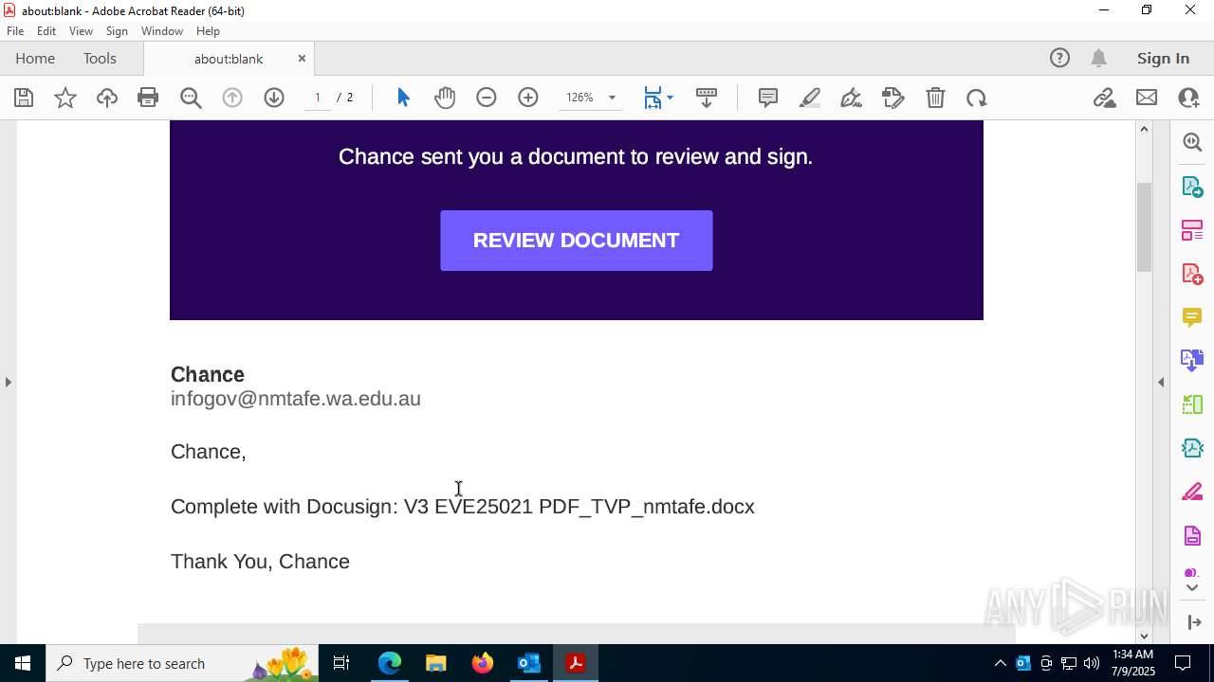This screenshot has width=1214, height=682.
Task: Open the find text magnifier tool
Action: [191, 98]
